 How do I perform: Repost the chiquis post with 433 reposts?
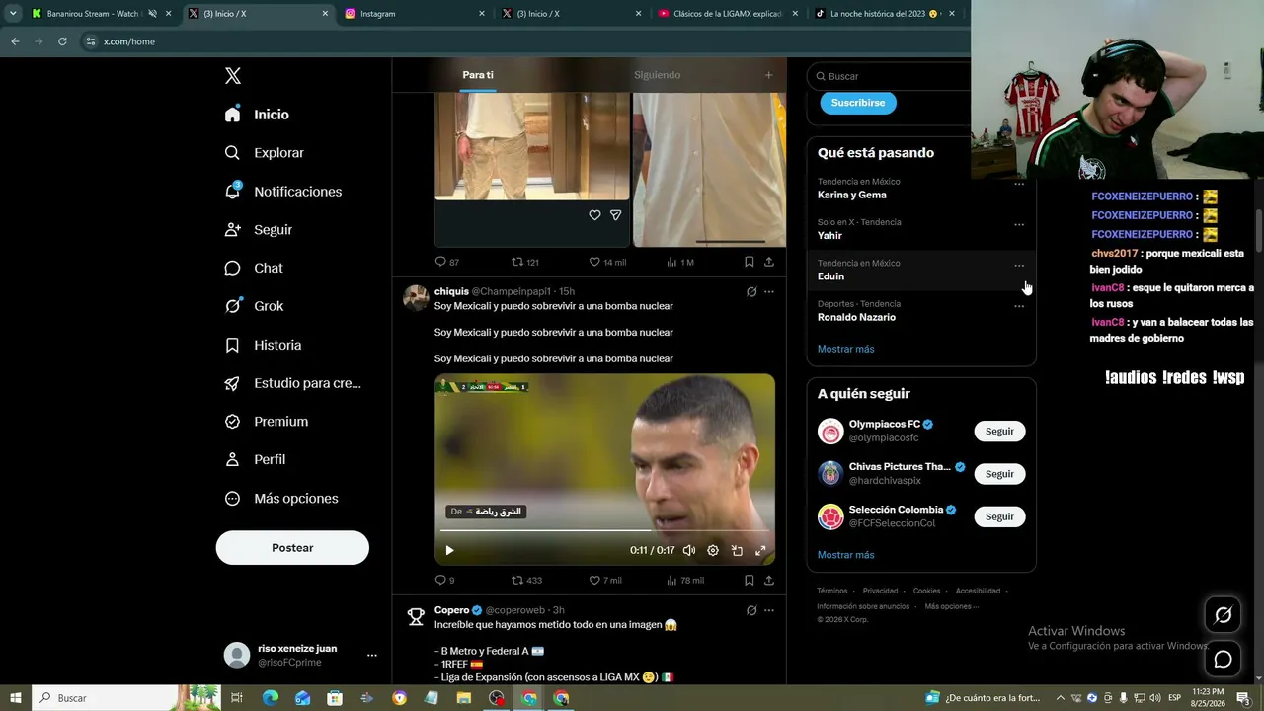526,580
